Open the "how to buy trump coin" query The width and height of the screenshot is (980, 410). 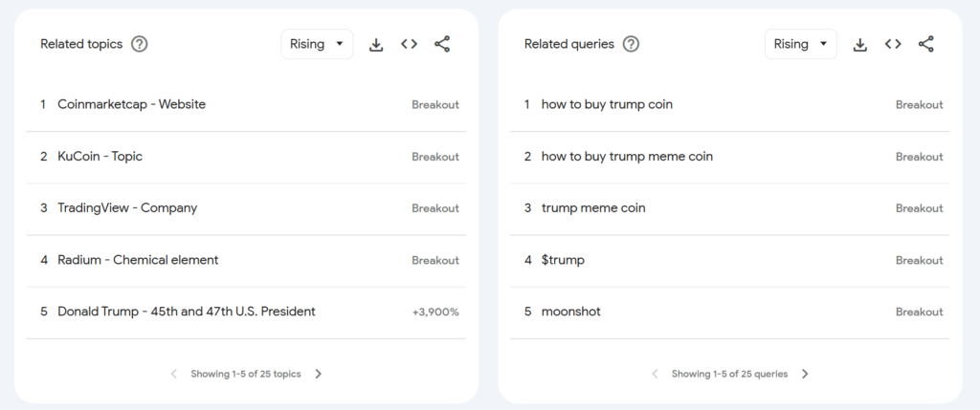(607, 104)
